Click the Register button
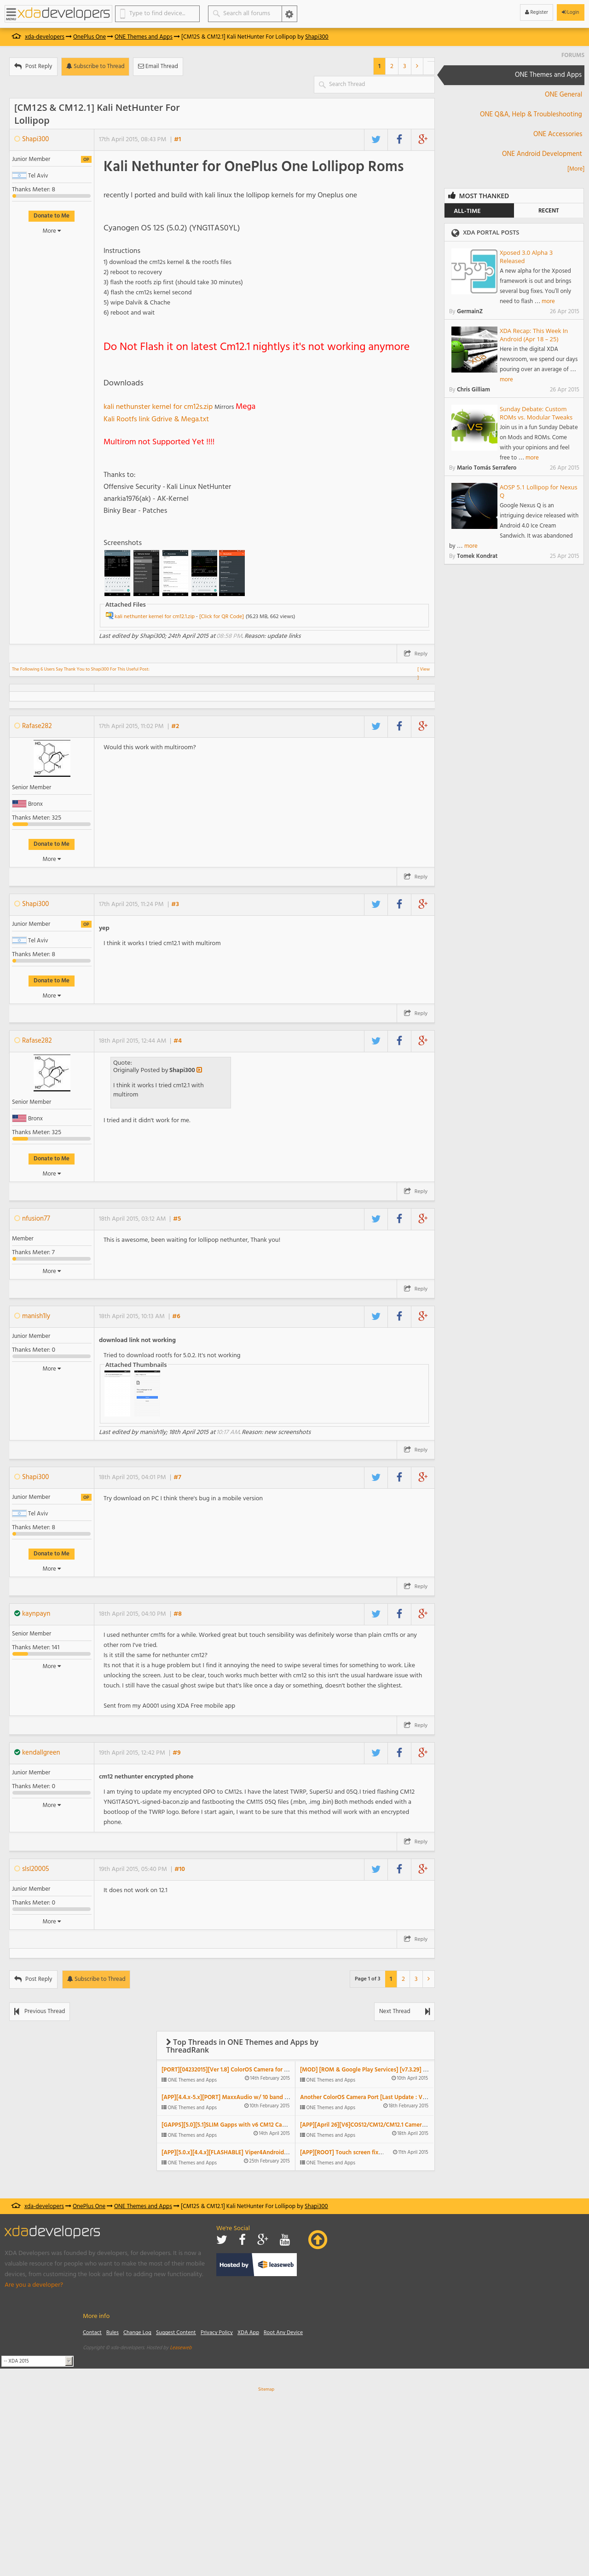 (x=537, y=12)
